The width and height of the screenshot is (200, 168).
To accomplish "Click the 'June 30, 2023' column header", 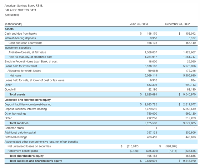I will (x=139, y=24).
